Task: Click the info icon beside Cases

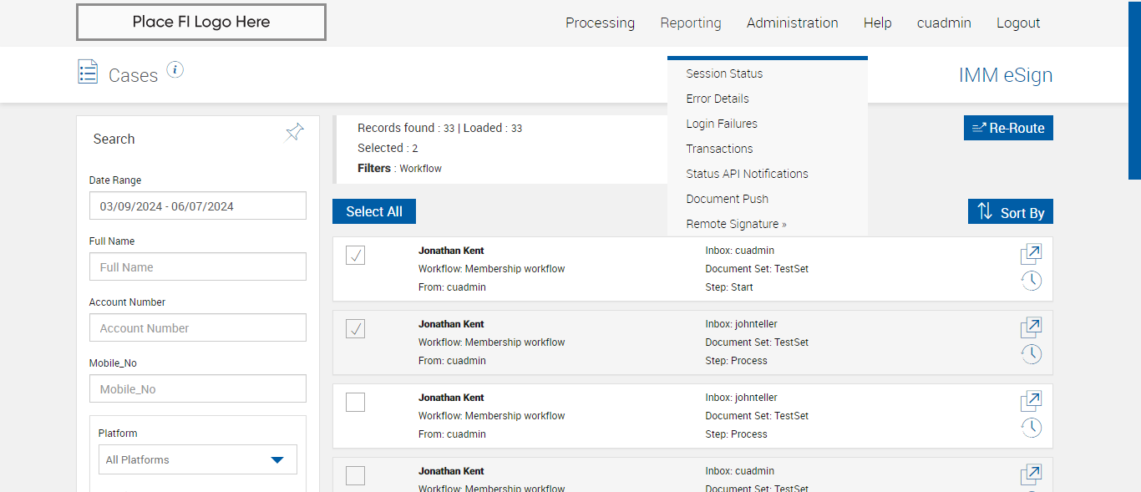Action: (175, 69)
